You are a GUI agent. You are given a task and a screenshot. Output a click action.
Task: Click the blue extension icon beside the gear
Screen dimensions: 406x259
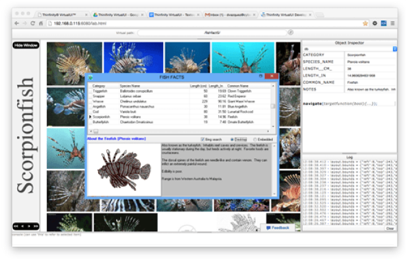(x=383, y=23)
